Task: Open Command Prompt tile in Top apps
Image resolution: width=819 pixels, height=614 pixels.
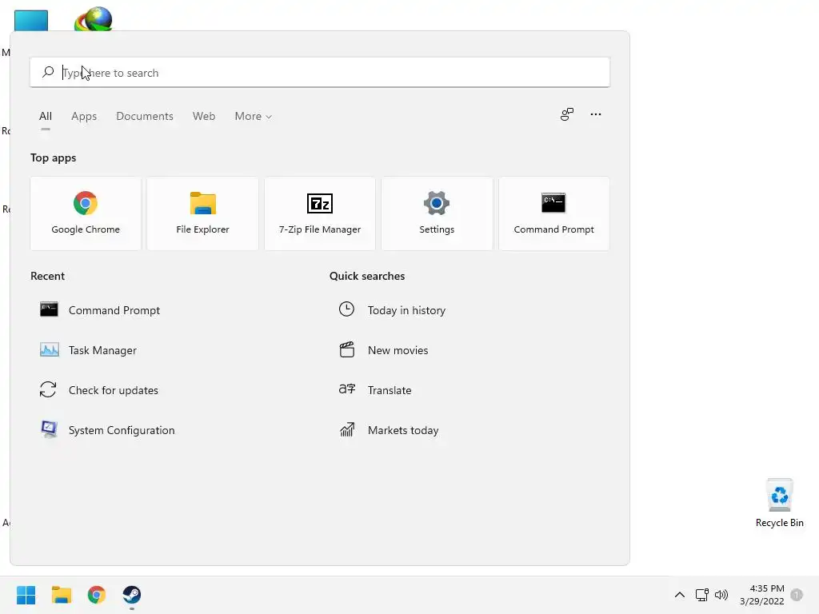Action: (553, 213)
